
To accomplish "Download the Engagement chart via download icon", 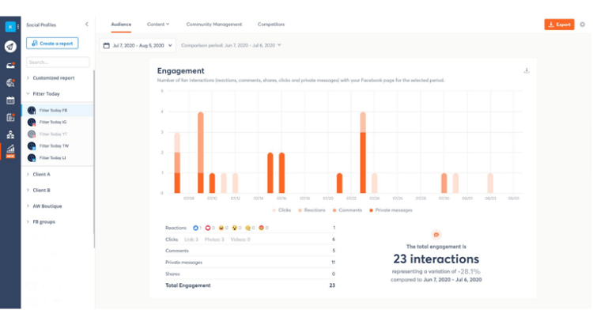I will click(x=527, y=70).
